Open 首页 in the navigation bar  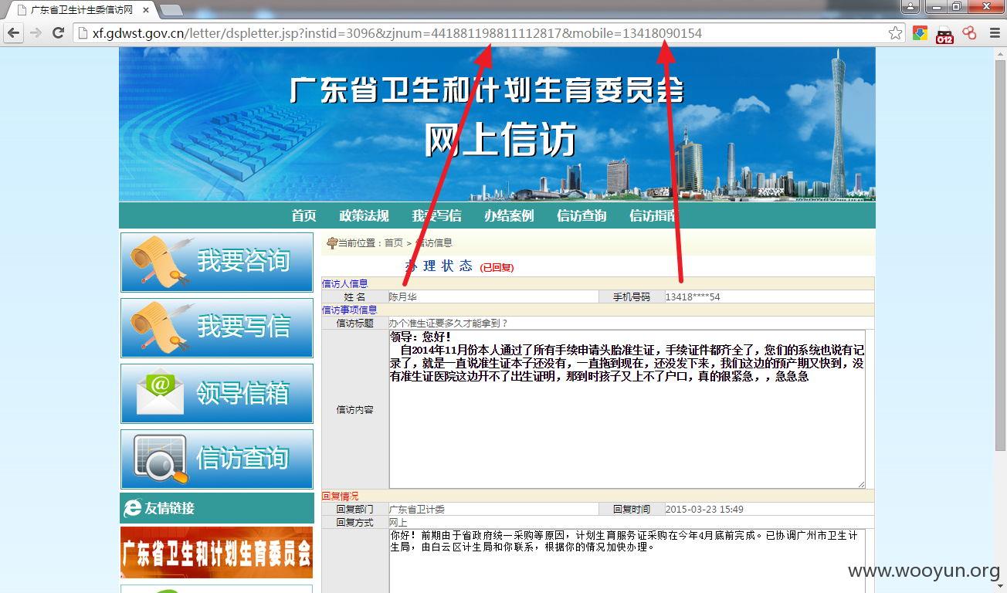(x=303, y=216)
